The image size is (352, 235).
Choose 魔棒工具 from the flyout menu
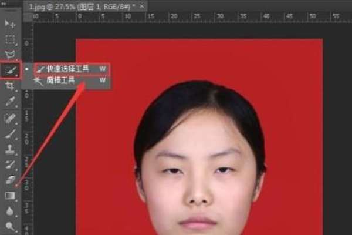[x=72, y=80]
